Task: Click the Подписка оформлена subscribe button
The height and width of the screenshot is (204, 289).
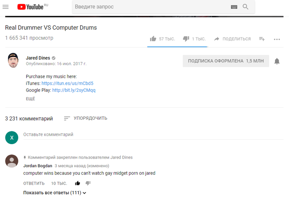Action: click(226, 61)
